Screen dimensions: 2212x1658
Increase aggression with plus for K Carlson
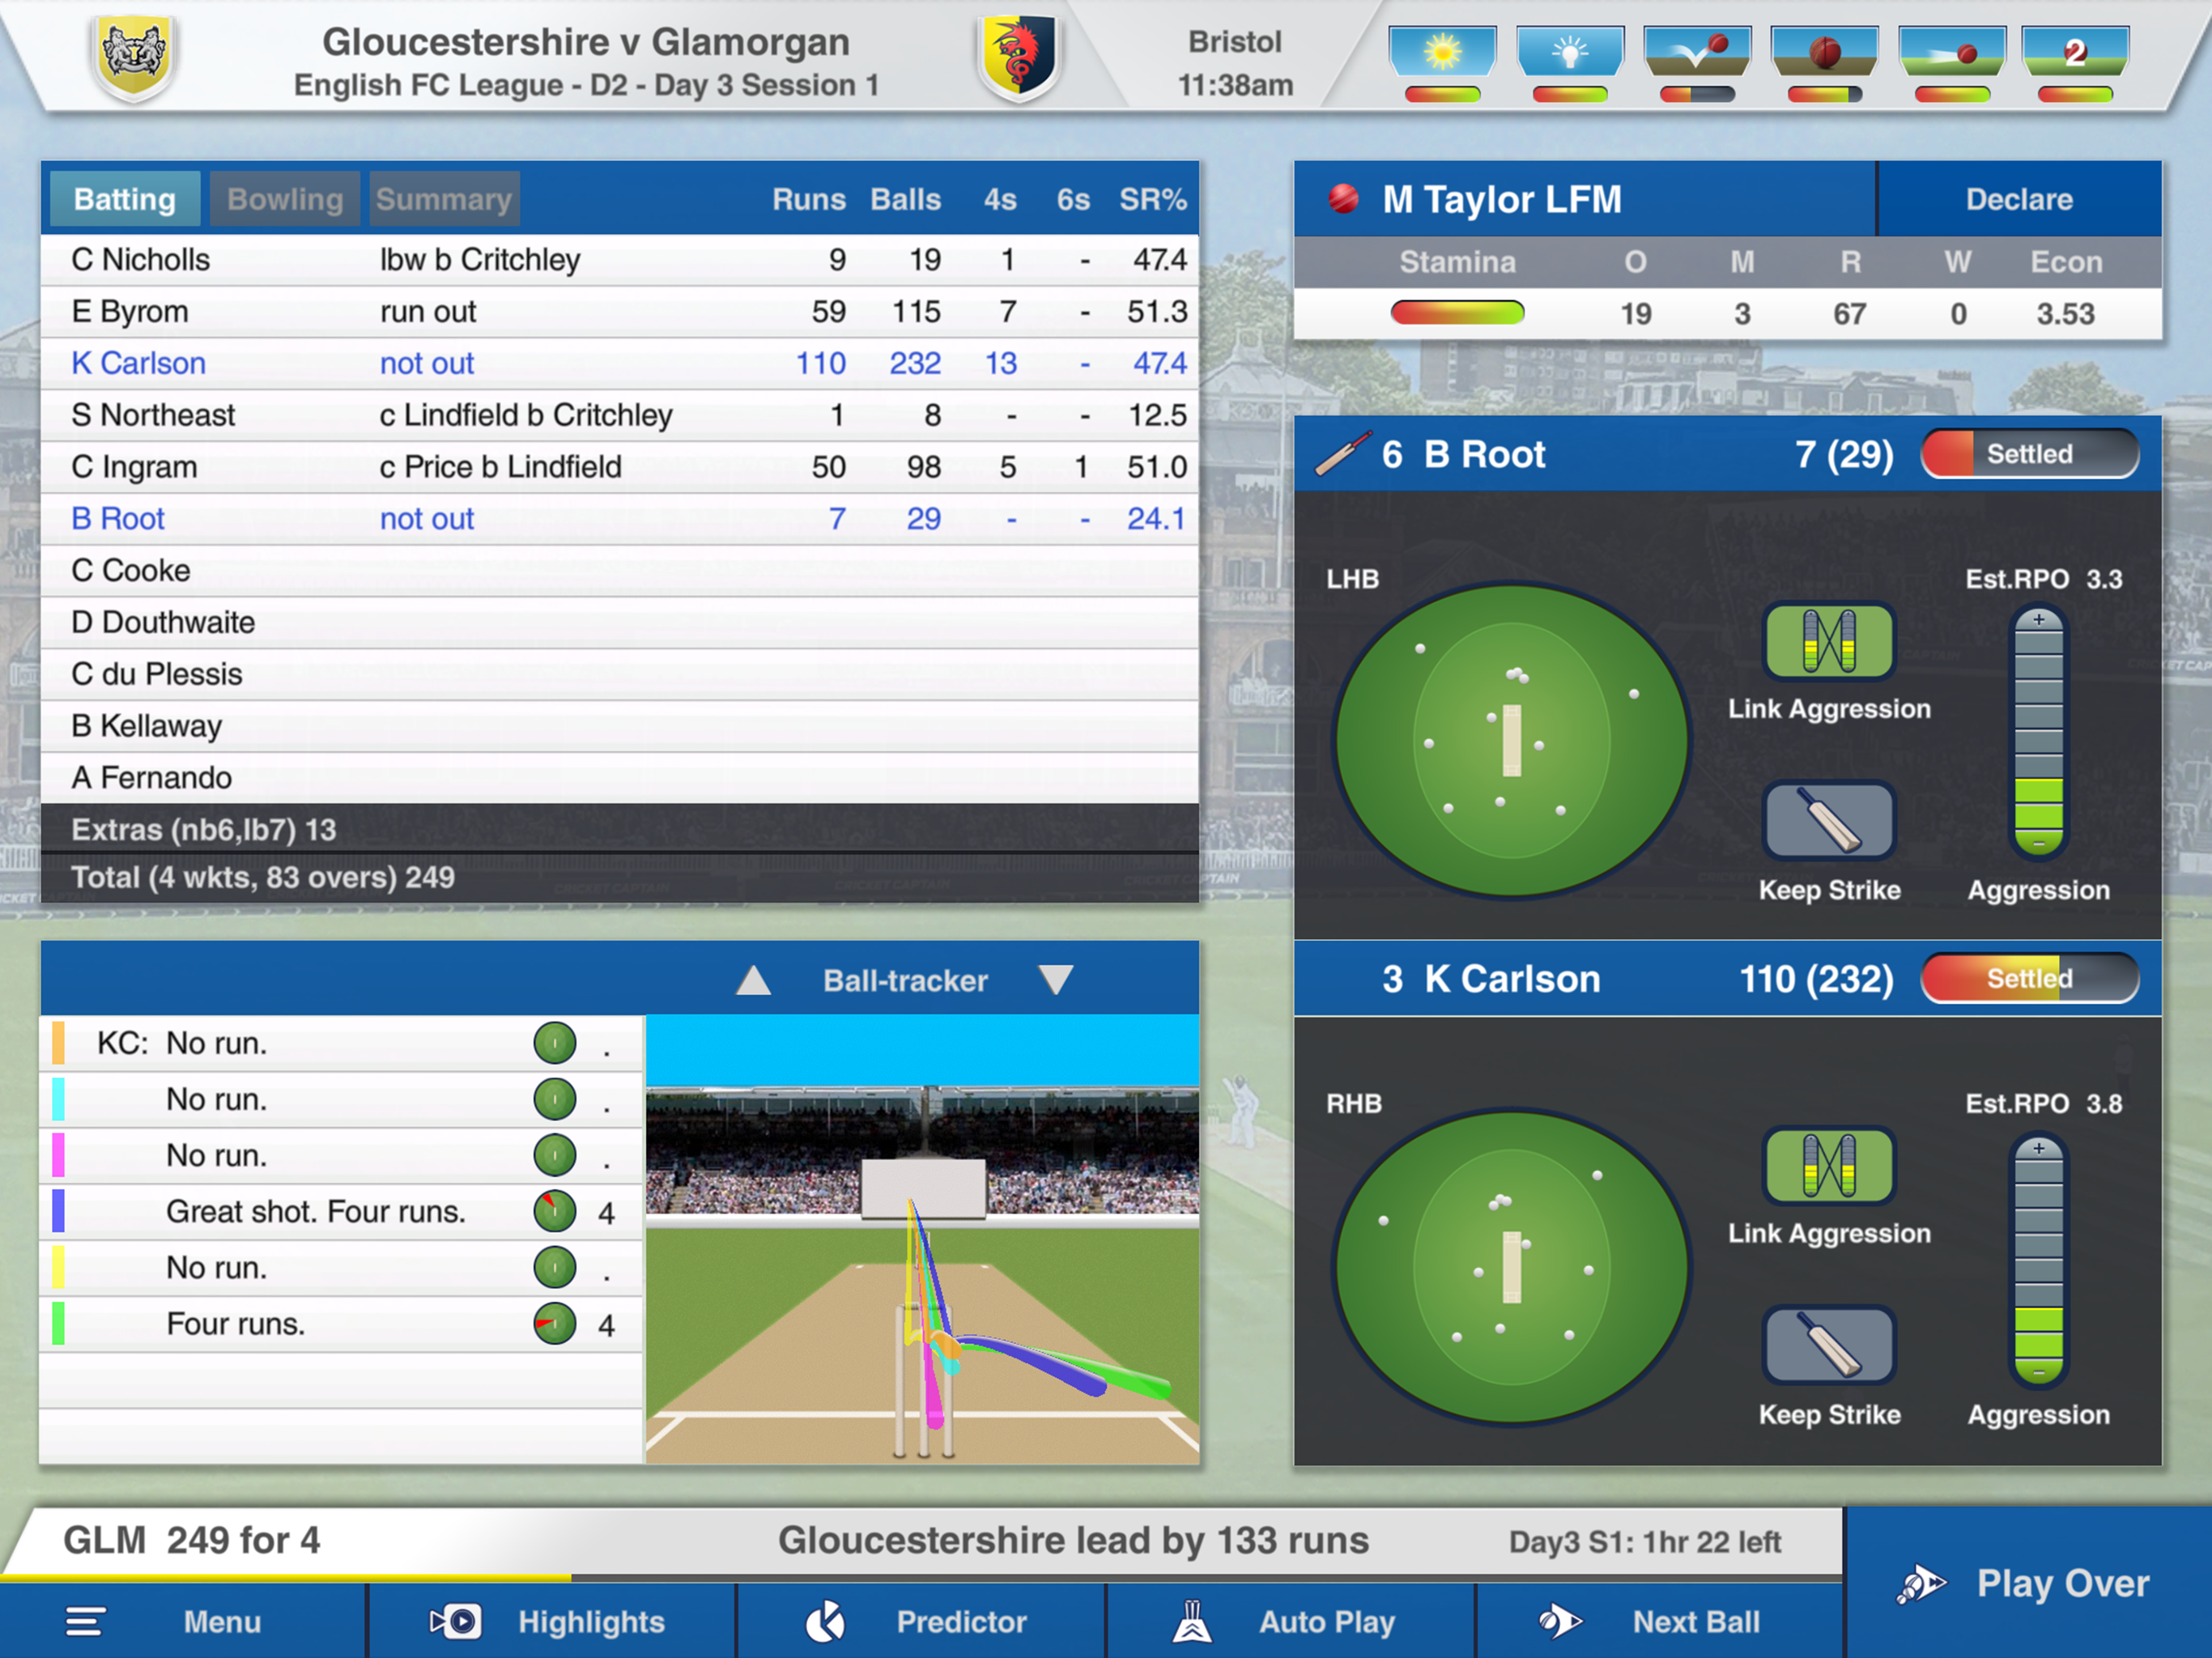tap(2038, 1148)
